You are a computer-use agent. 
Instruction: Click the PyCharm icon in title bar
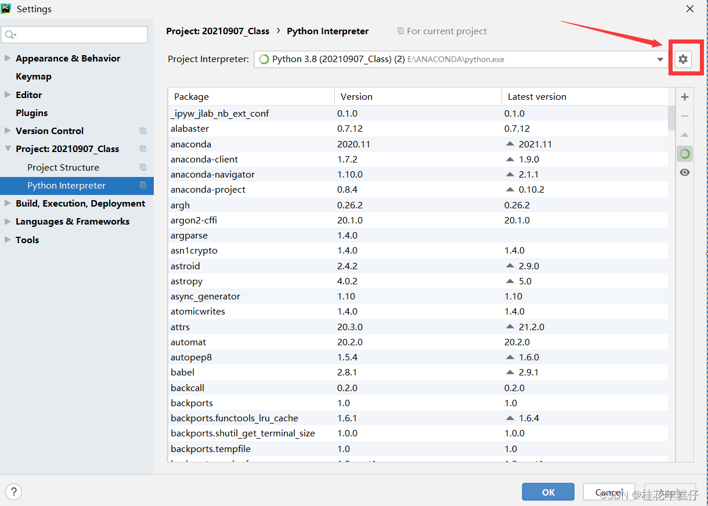6,8
